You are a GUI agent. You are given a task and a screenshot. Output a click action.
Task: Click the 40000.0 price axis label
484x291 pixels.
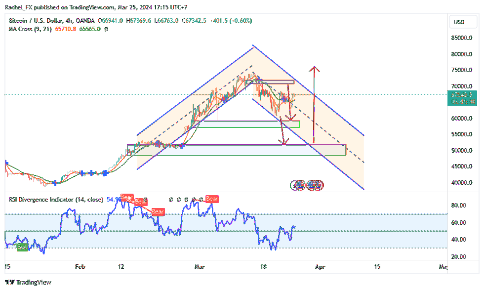[x=462, y=183]
